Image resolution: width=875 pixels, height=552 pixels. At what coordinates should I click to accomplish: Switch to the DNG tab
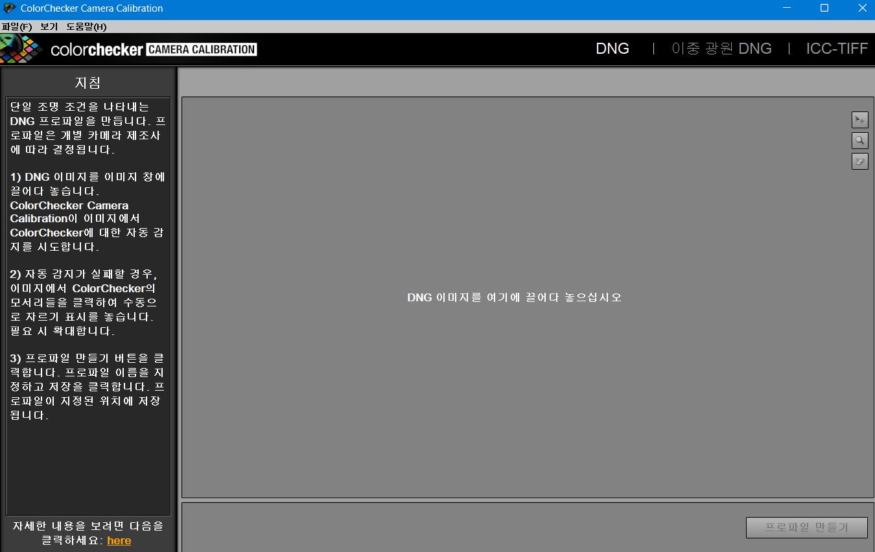point(612,49)
